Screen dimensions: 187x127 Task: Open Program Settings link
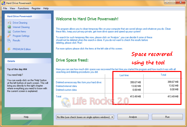21,36
